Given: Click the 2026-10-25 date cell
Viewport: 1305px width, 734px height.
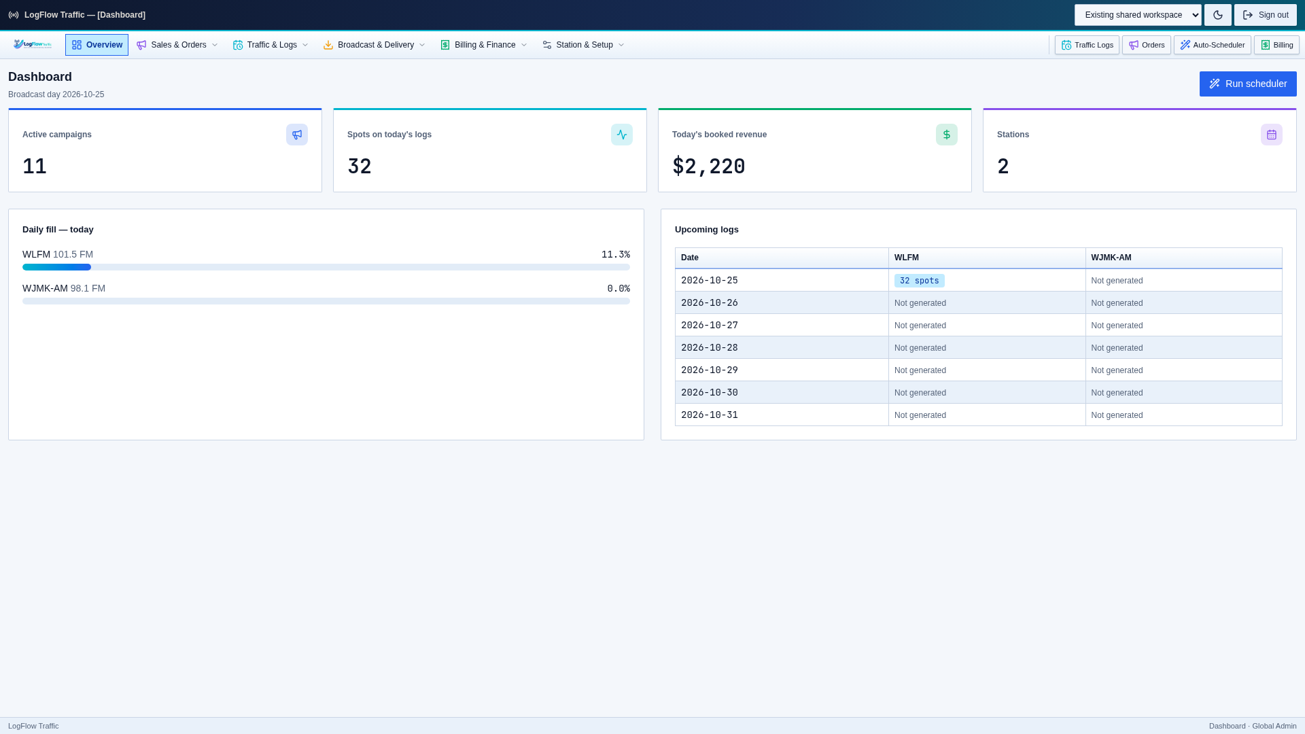Looking at the screenshot, I should [782, 281].
